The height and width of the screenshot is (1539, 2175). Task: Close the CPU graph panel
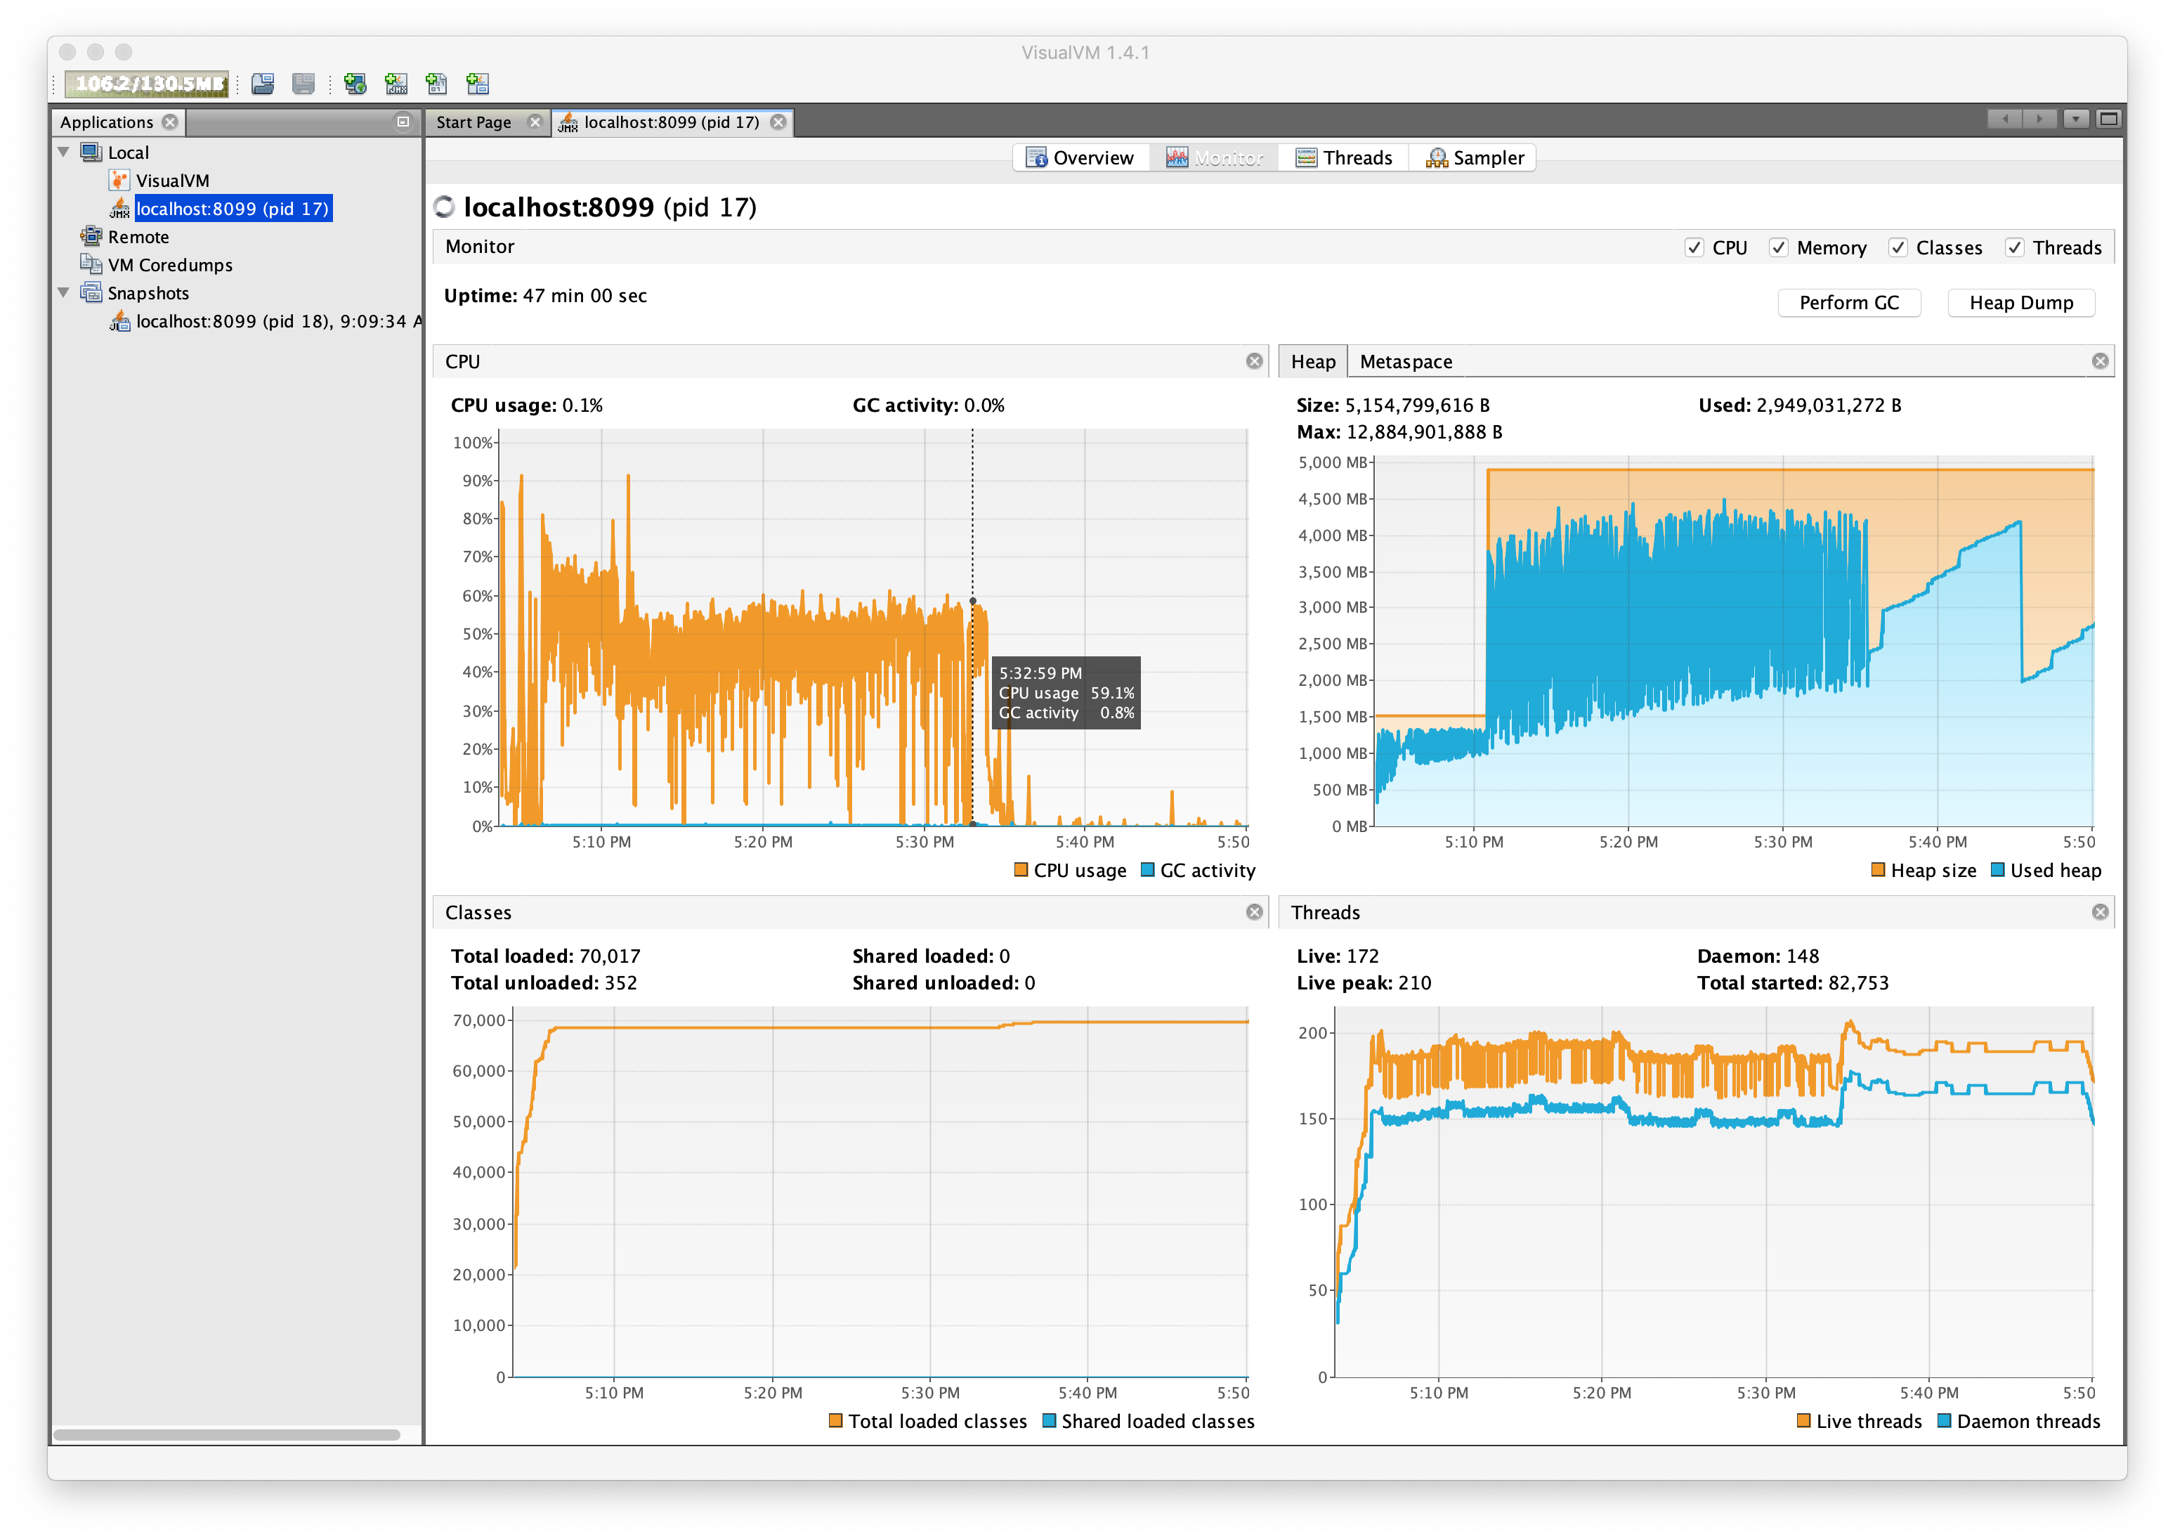[1254, 361]
